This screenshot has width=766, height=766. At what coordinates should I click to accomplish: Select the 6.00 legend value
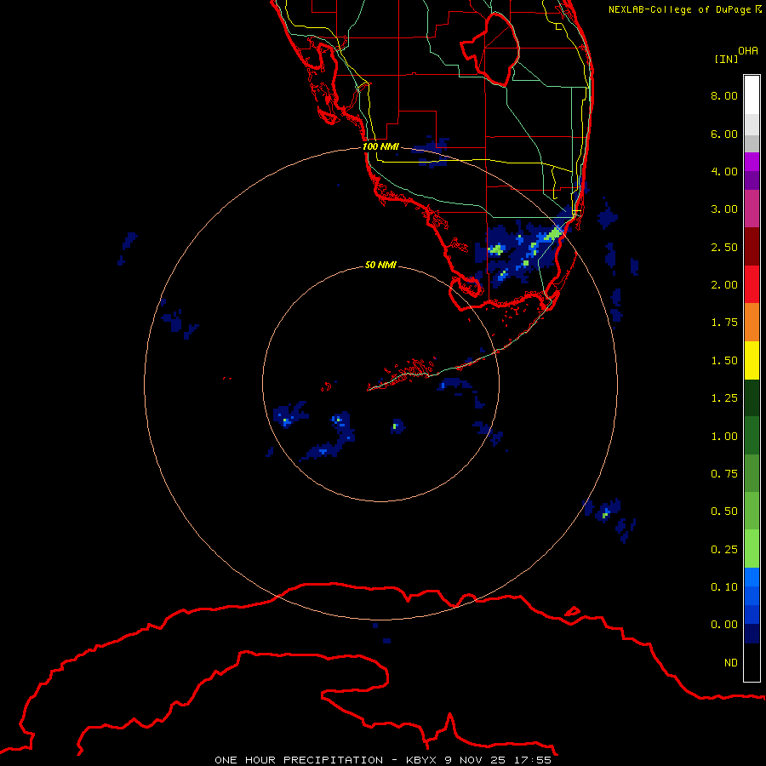pyautogui.click(x=724, y=134)
